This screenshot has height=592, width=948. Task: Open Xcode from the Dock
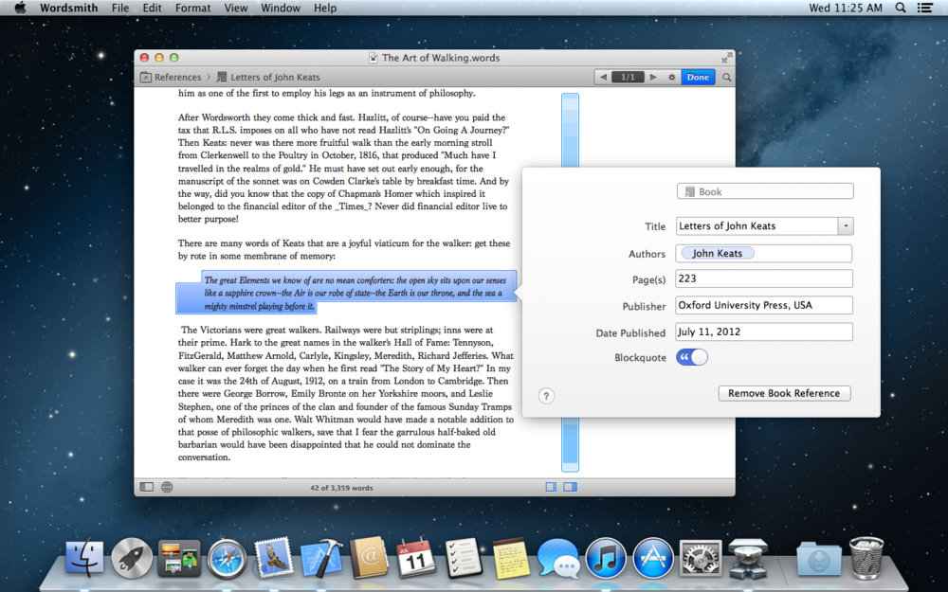(x=321, y=558)
